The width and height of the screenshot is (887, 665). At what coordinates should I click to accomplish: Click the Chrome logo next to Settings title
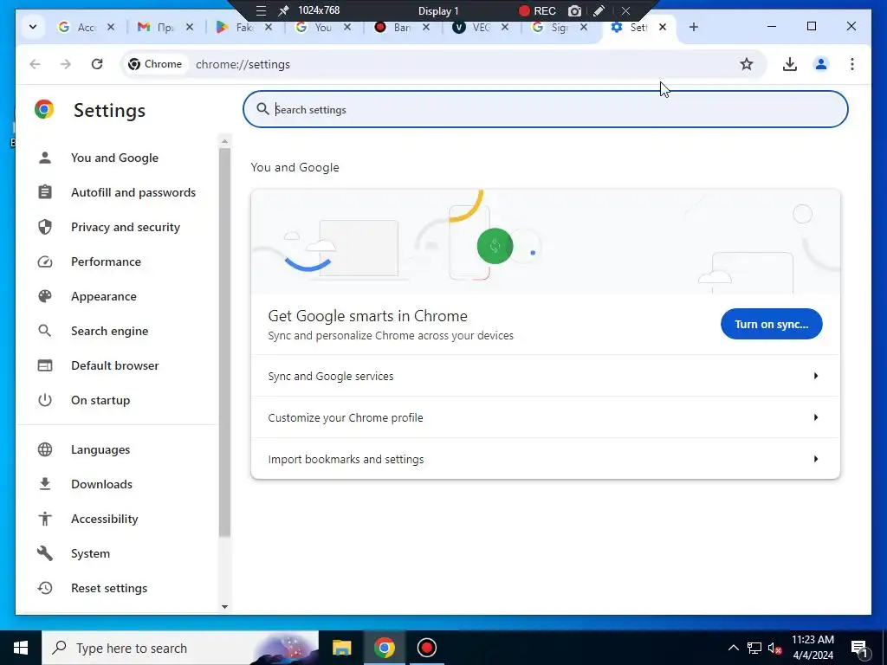44,108
